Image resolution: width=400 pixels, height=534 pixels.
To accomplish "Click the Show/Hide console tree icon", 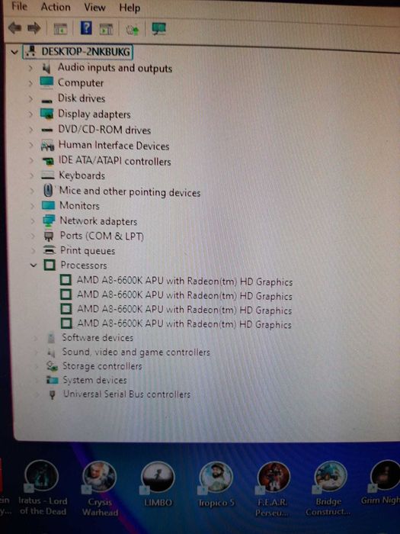I will coord(60,29).
